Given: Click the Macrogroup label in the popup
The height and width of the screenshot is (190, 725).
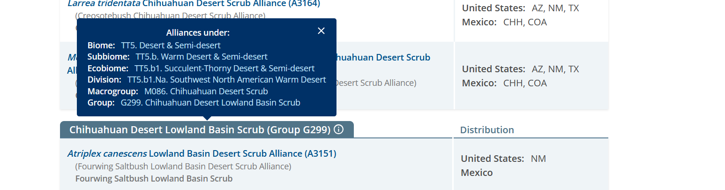Looking at the screenshot, I should pyautogui.click(x=113, y=91).
